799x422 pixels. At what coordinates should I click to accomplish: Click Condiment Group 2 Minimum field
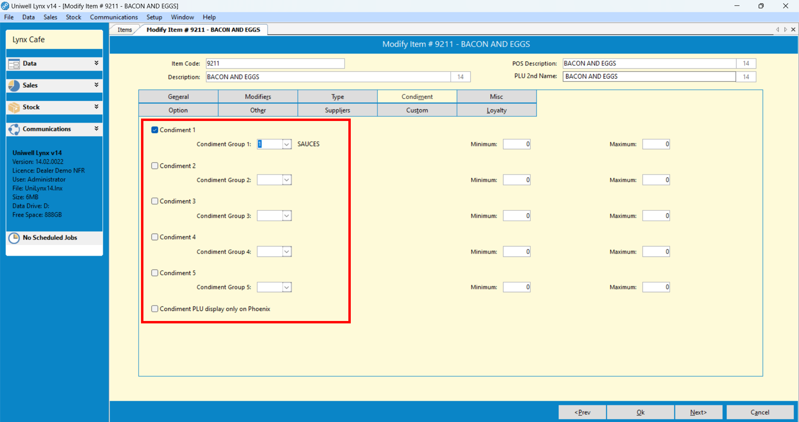517,180
